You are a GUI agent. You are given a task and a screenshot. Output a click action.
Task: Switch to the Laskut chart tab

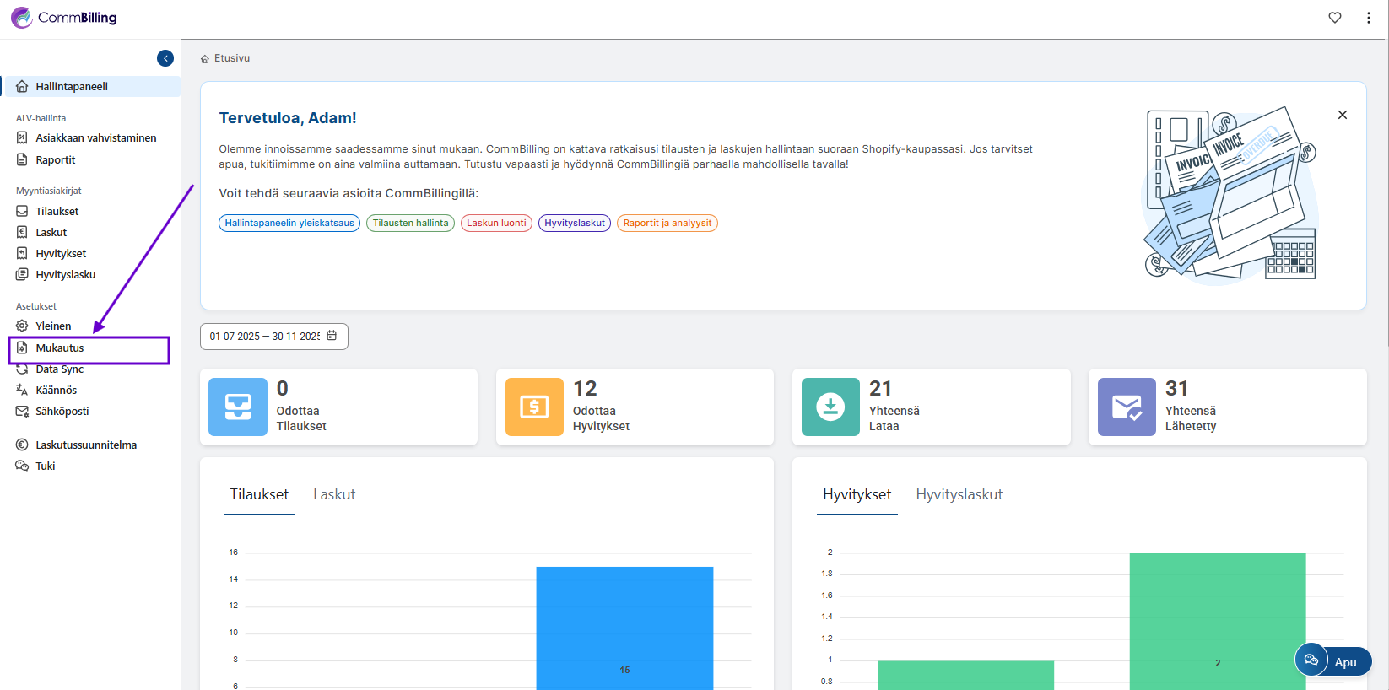[334, 494]
